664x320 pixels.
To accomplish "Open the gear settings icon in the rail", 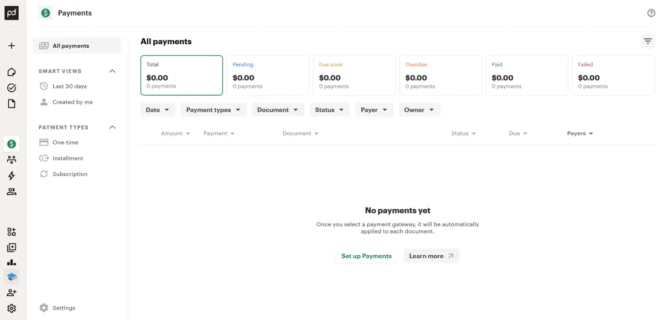I will point(12,308).
